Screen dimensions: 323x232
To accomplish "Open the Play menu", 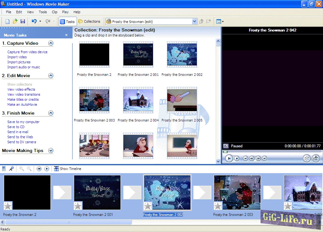I will click(65, 12).
